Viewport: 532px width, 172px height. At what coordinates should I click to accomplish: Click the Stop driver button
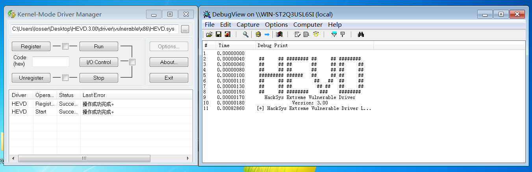[99, 78]
